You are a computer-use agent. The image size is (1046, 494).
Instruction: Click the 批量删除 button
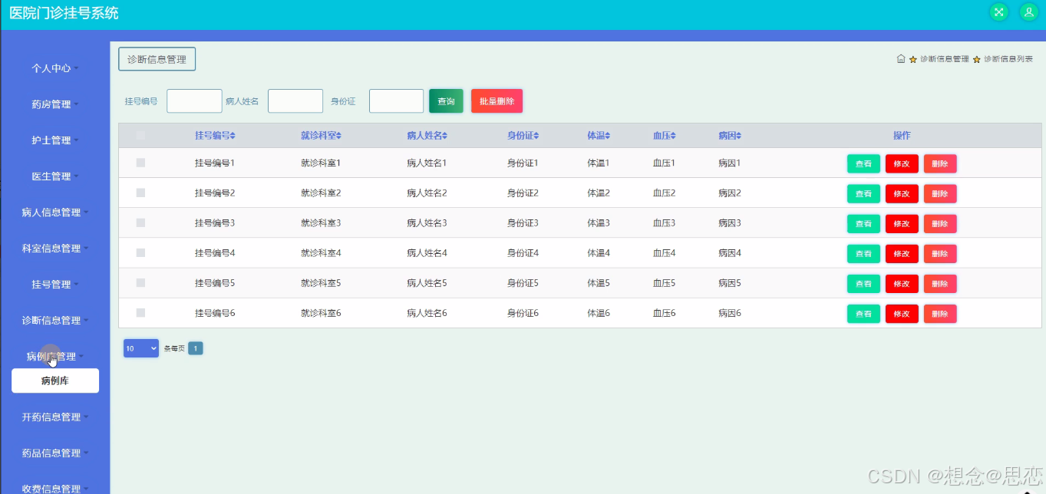pos(497,101)
